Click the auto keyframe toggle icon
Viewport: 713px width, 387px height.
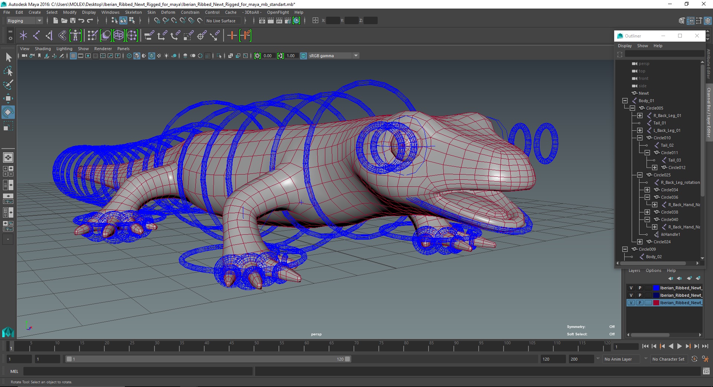694,359
